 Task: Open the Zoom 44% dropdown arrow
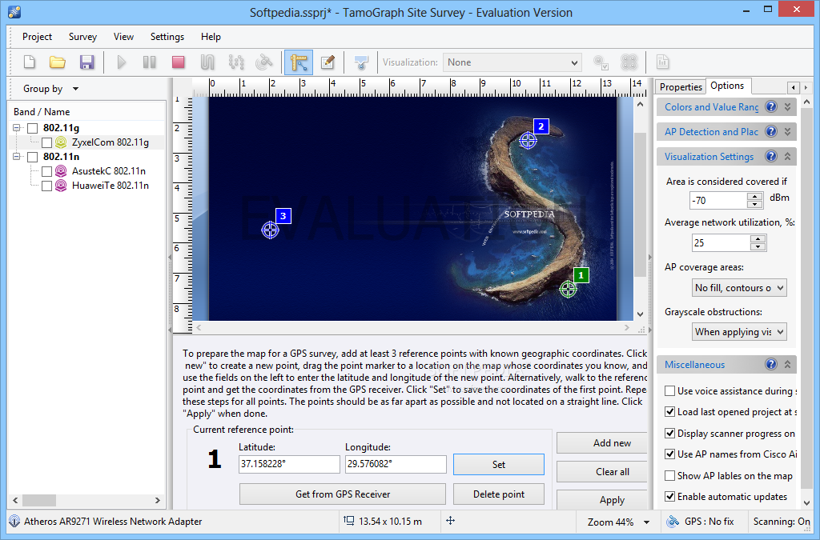[x=647, y=522]
